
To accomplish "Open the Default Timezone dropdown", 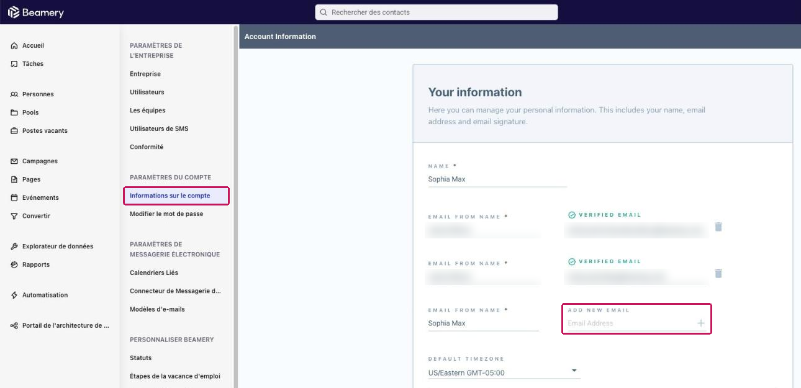I will (x=504, y=372).
